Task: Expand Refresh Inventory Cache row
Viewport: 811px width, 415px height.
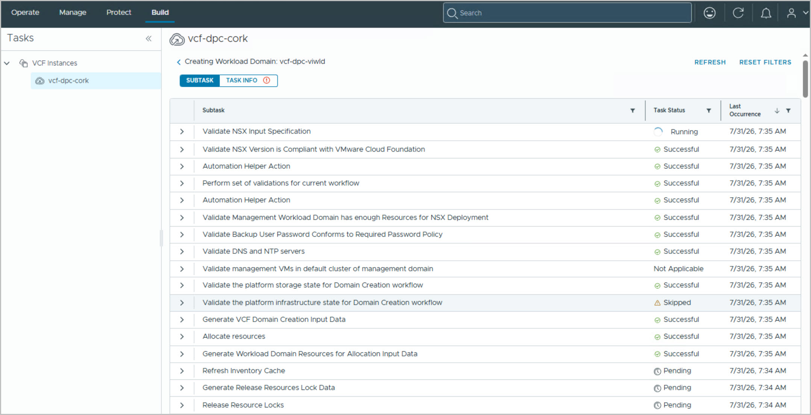Action: [182, 371]
